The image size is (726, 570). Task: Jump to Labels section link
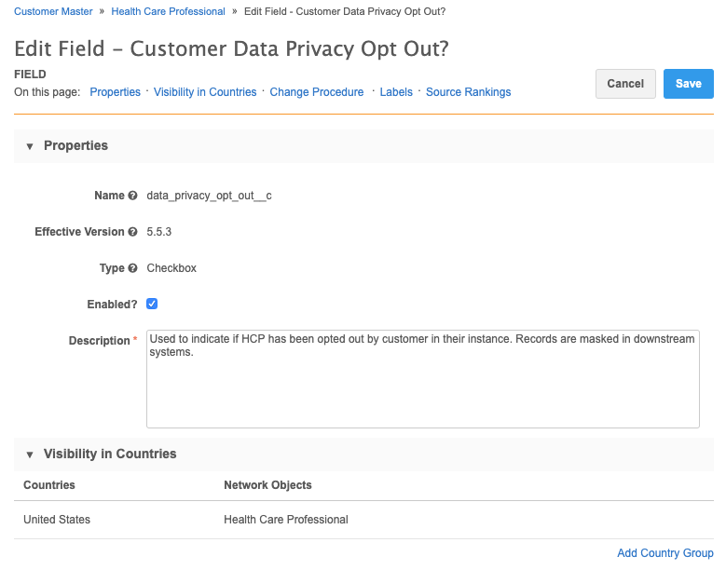click(x=396, y=92)
